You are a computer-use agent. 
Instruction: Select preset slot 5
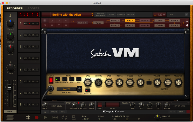click(x=45, y=25)
